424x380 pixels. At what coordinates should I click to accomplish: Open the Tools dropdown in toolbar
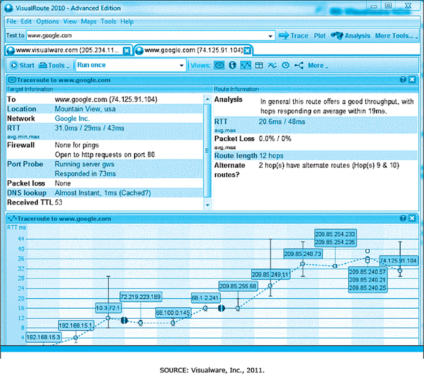(54, 65)
